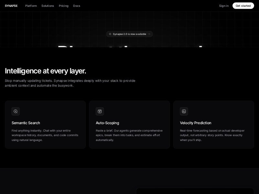259x194 pixels.
Task: Open the Platform menu item
Action: pyautogui.click(x=31, y=6)
